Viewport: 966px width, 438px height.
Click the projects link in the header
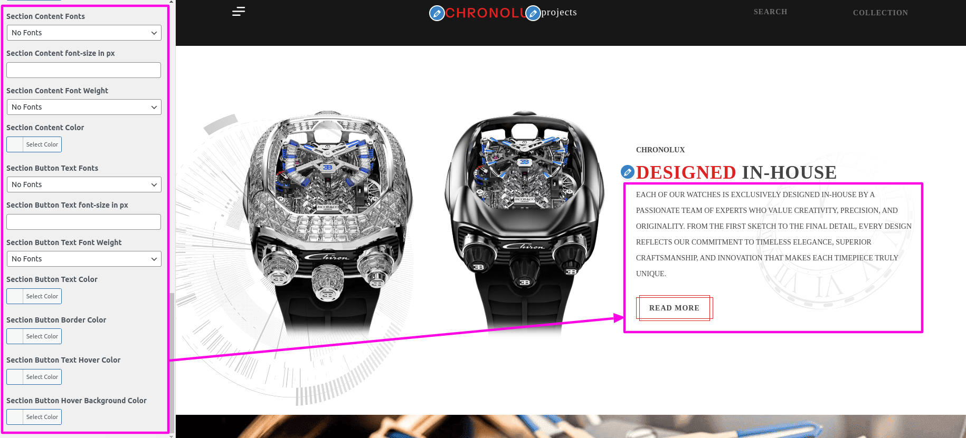tap(559, 12)
